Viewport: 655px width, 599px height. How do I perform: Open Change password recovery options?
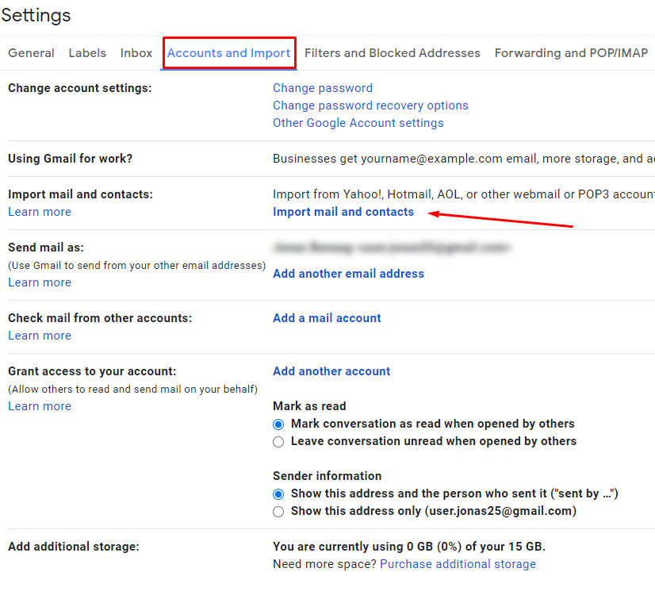(370, 106)
